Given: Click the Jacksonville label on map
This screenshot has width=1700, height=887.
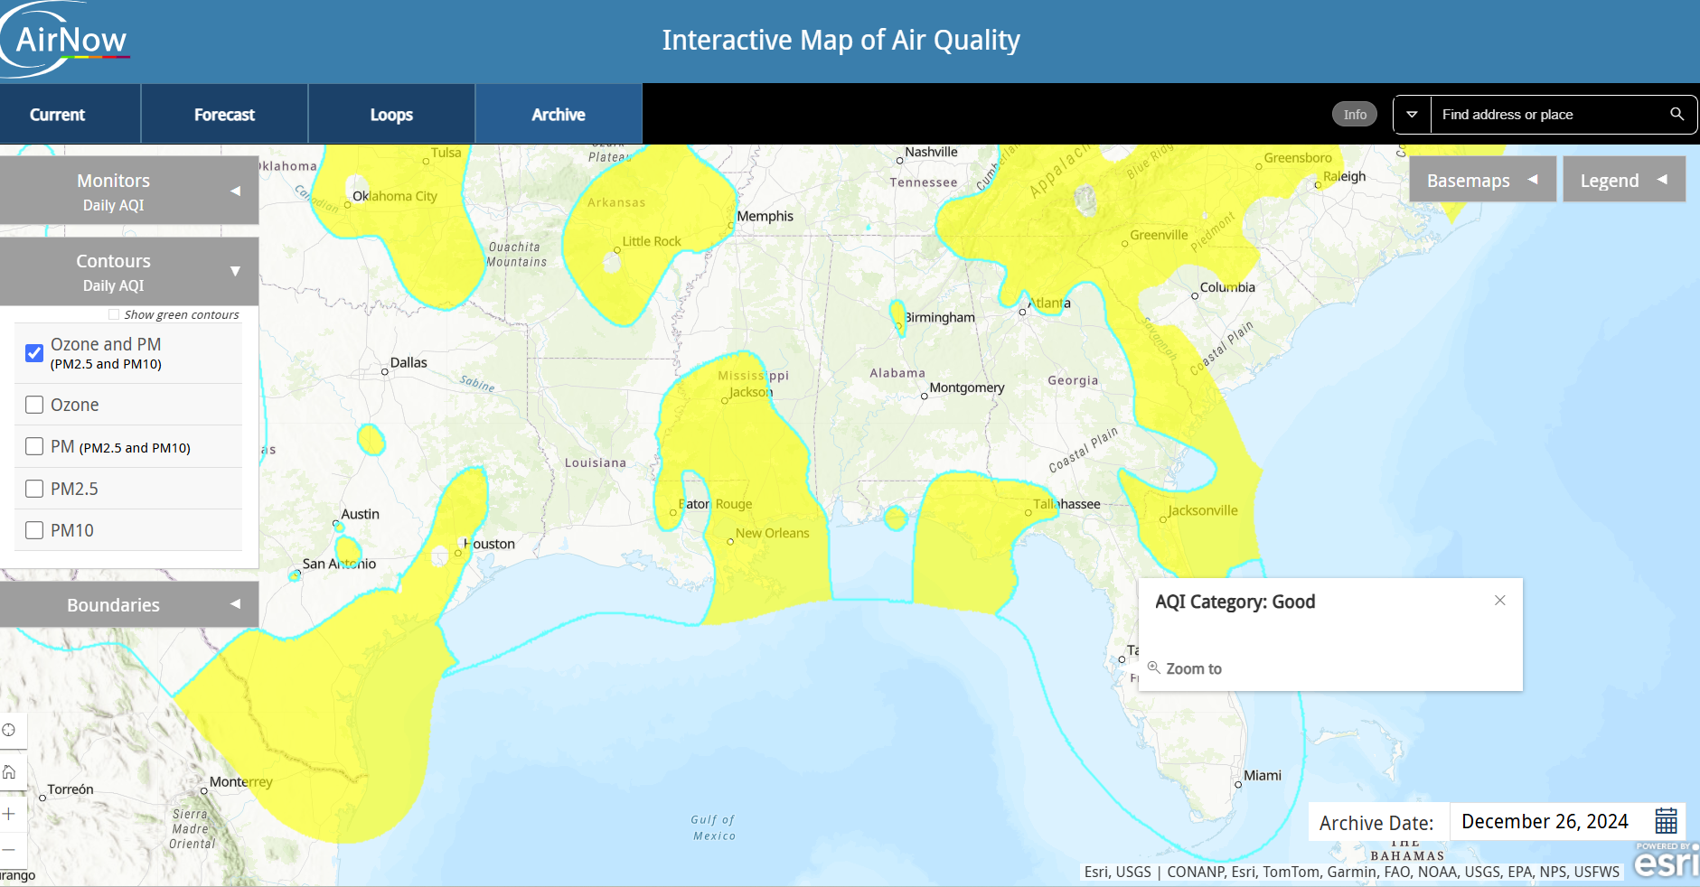Looking at the screenshot, I should pos(1203,510).
